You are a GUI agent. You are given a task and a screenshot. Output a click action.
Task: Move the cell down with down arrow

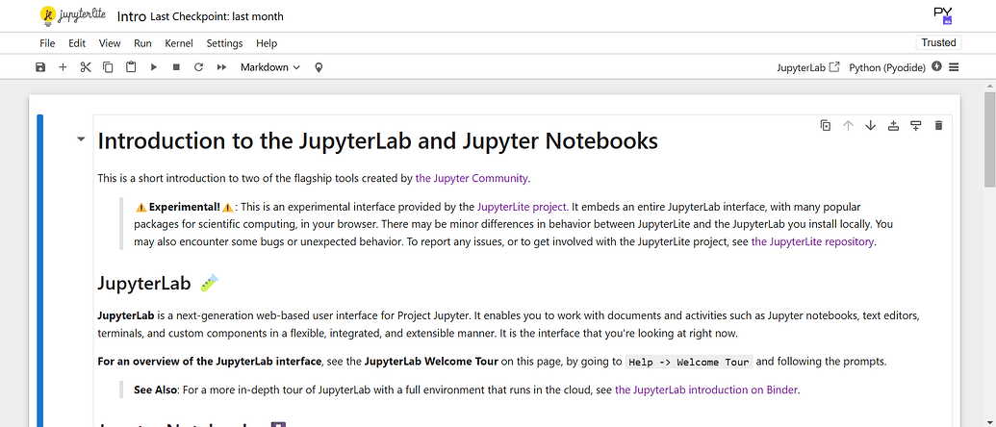tap(871, 125)
